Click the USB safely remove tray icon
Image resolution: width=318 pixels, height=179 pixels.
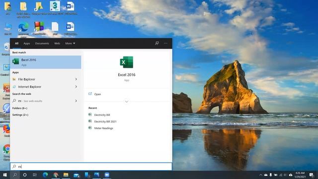coord(270,175)
